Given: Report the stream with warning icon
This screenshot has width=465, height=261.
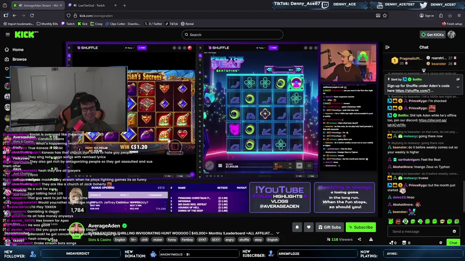Looking at the screenshot, I should [371, 239].
